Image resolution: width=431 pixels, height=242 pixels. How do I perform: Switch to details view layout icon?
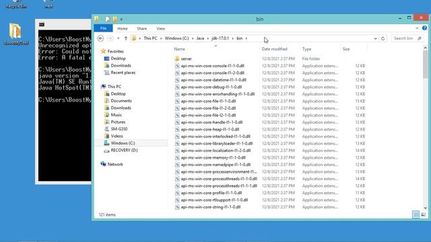(x=416, y=214)
